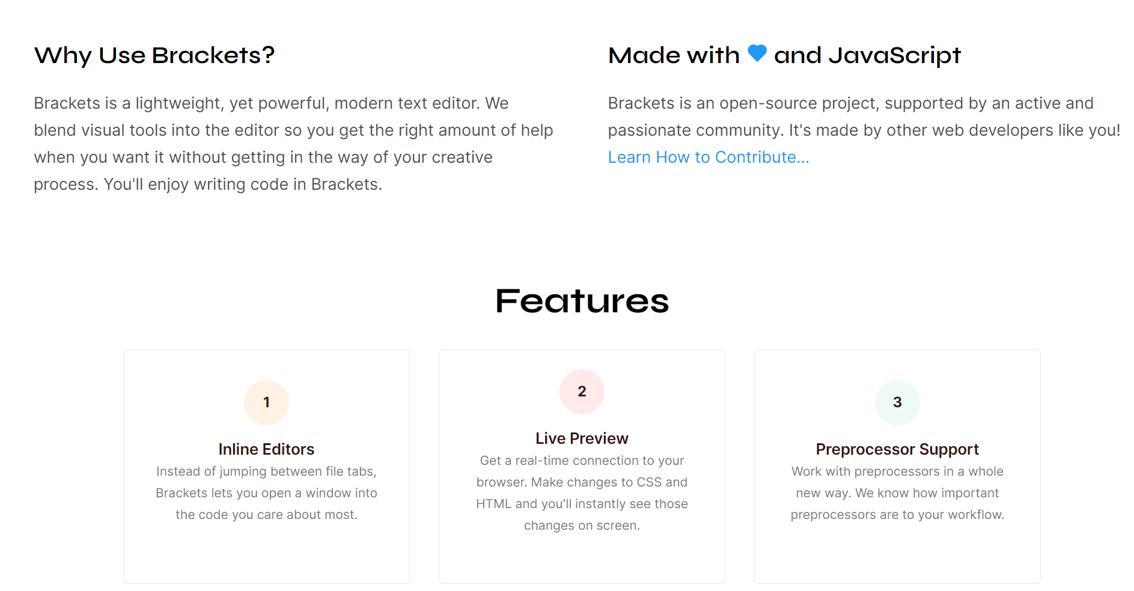Click the Preprocessor Support description text
The image size is (1134, 591).
[x=897, y=493]
